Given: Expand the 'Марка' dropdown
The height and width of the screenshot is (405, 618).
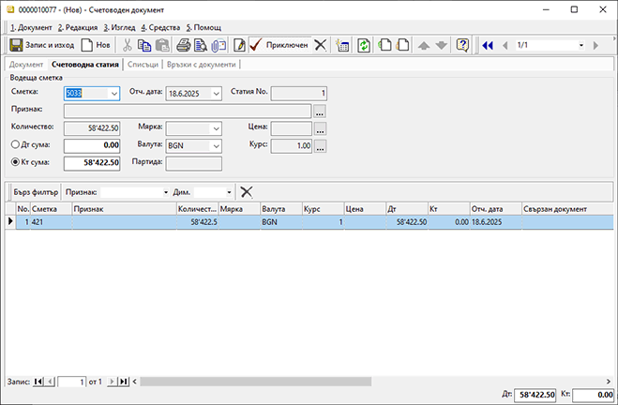Looking at the screenshot, I should point(216,128).
